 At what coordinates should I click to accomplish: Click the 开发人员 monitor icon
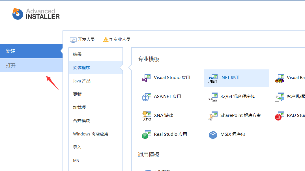click(73, 40)
